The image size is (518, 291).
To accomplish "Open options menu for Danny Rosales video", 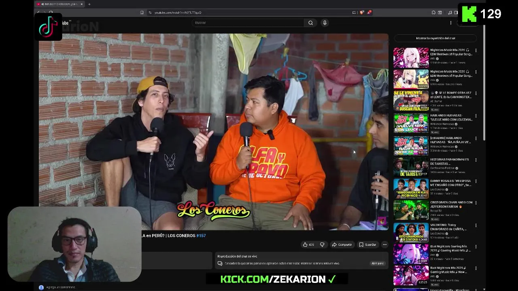I will (476, 181).
